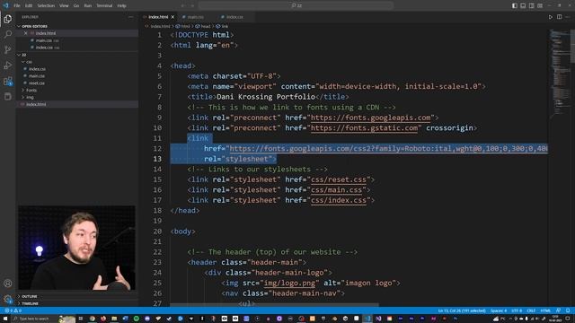This screenshot has width=575, height=323.
Task: Open the Go menu
Action: coord(75,5)
